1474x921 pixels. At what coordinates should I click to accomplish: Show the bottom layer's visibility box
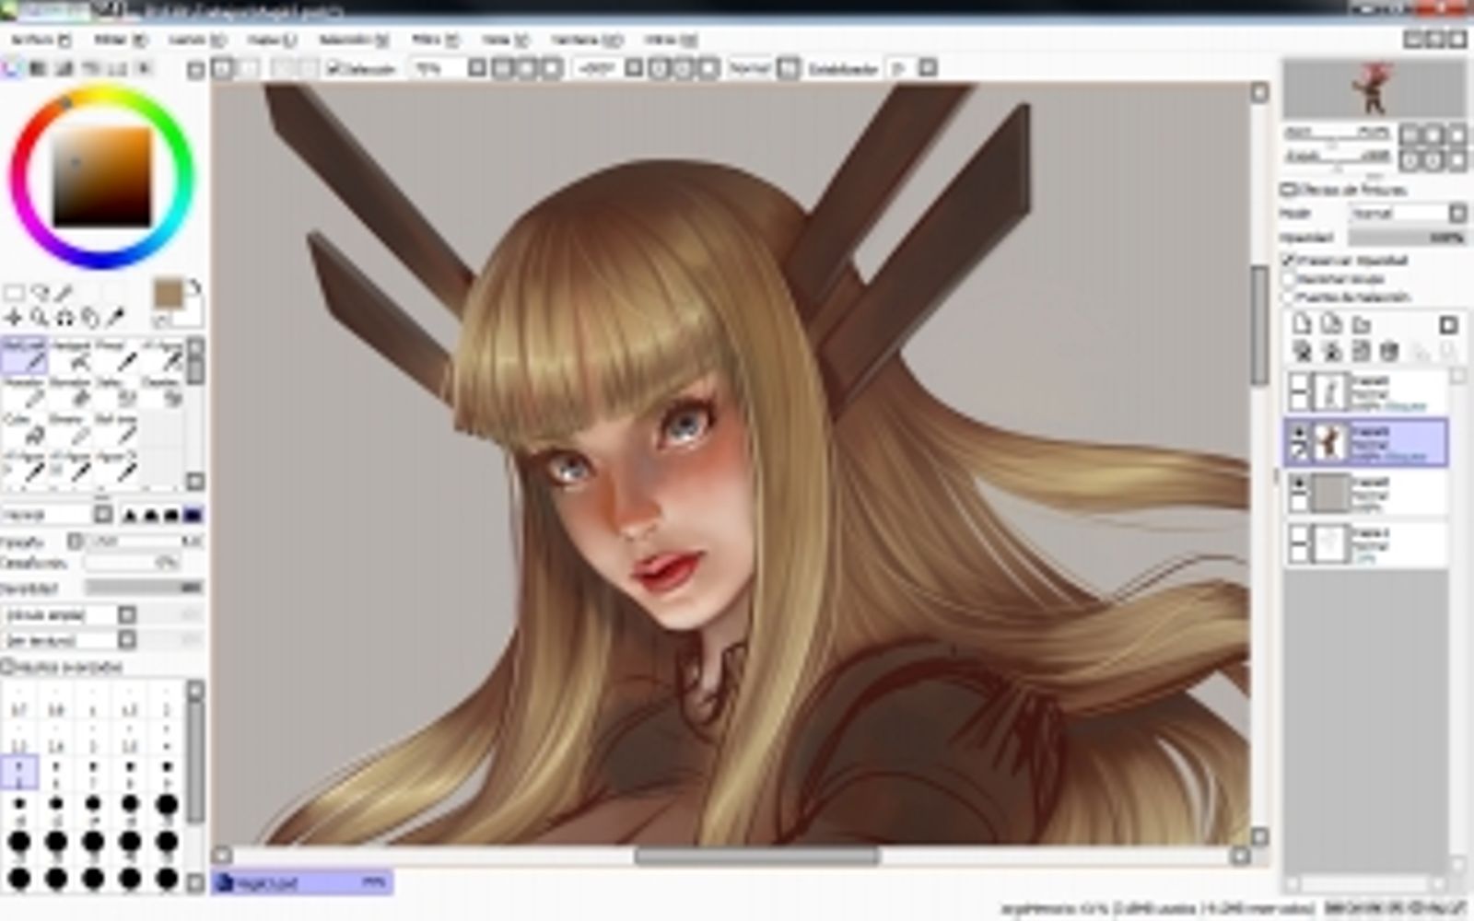(x=1299, y=535)
